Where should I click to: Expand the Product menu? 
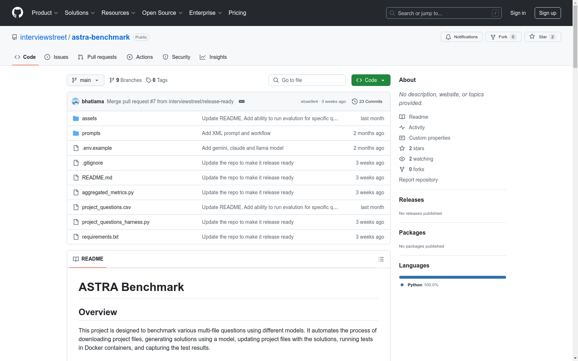(45, 13)
